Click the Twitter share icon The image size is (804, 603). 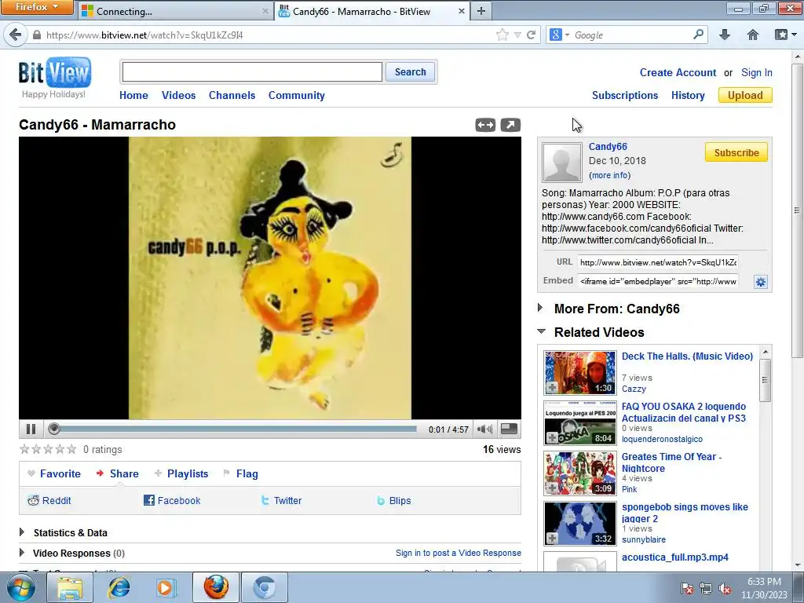(x=265, y=500)
